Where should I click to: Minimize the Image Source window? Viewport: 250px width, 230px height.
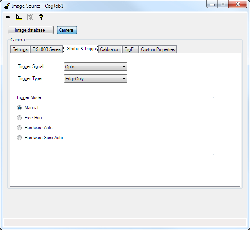(x=212, y=4)
